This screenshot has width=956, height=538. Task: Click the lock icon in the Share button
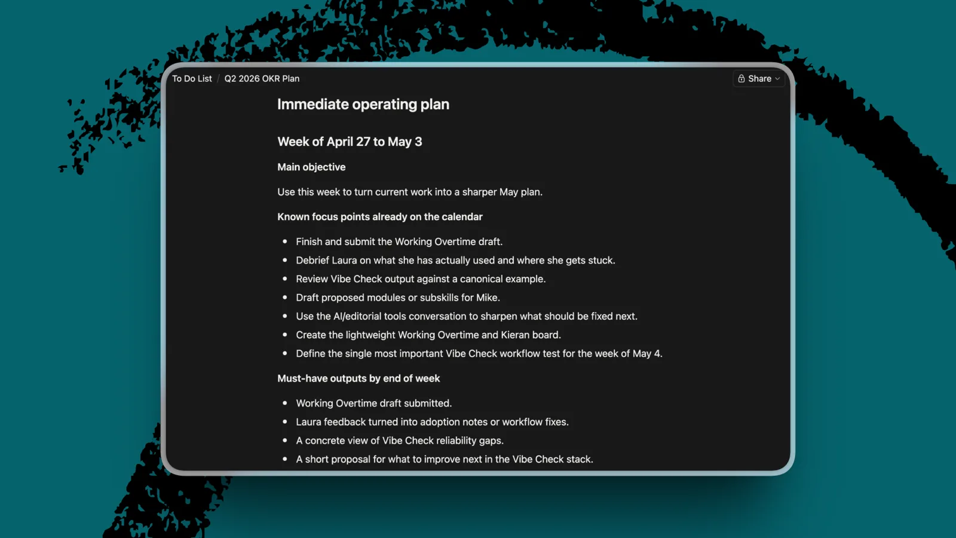[741, 78]
